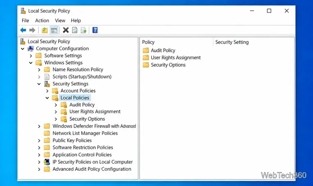Collapse the Windows Settings node
Viewport: 313px width, 186px height.
pyautogui.click(x=31, y=63)
